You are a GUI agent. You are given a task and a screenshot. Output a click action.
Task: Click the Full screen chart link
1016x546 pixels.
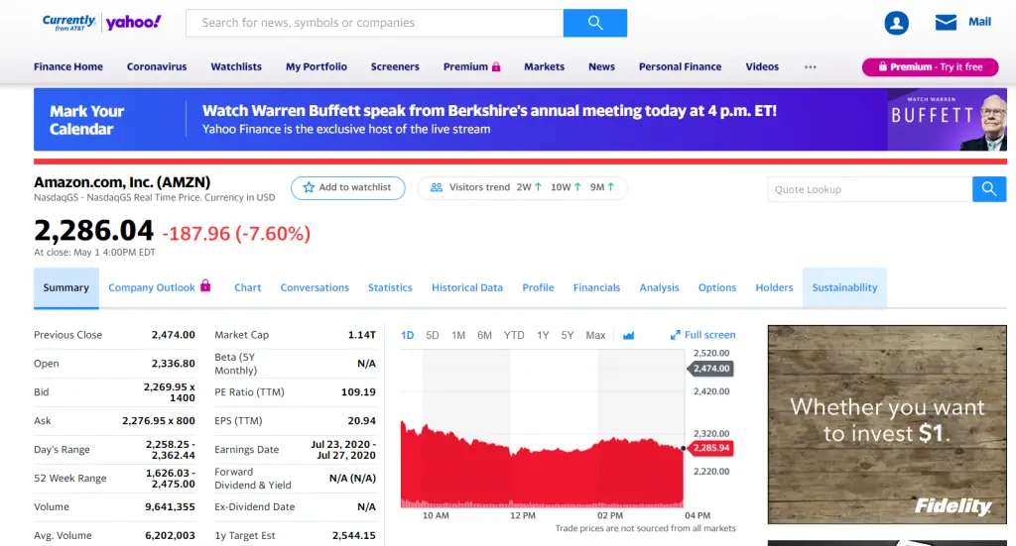(x=703, y=335)
